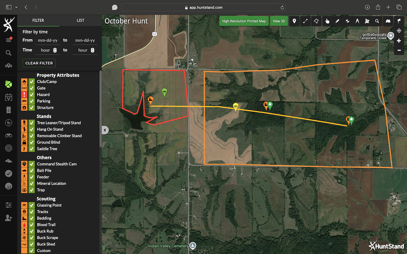Open the map layers book icon
The image size is (407, 254).
tap(388, 21)
